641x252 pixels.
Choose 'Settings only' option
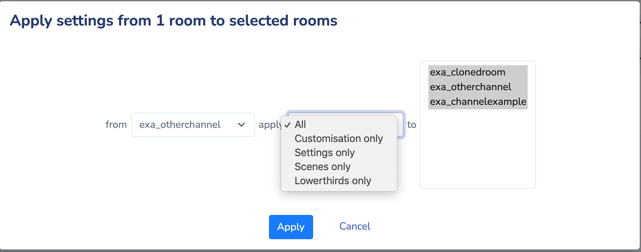click(x=339, y=153)
